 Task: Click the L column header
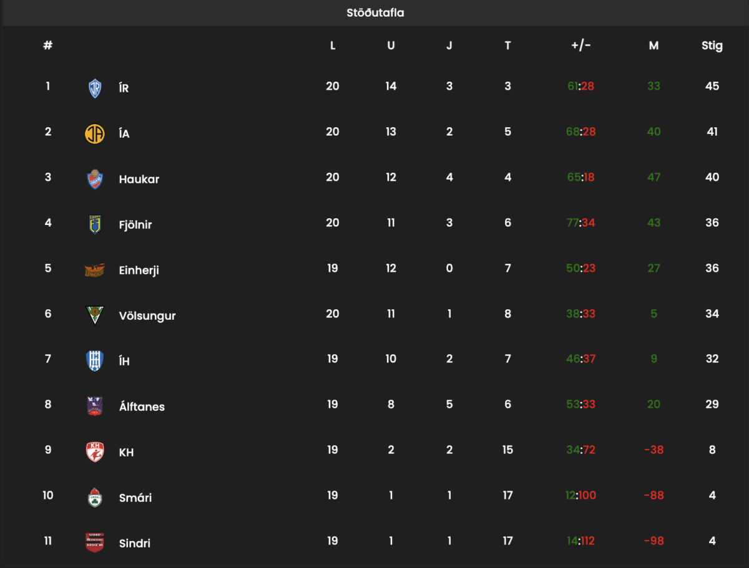tap(333, 46)
